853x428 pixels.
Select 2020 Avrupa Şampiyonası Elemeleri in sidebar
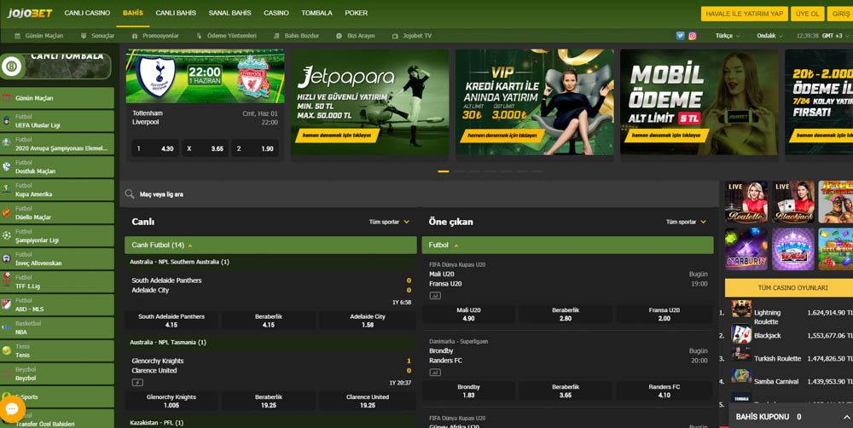pos(57,144)
